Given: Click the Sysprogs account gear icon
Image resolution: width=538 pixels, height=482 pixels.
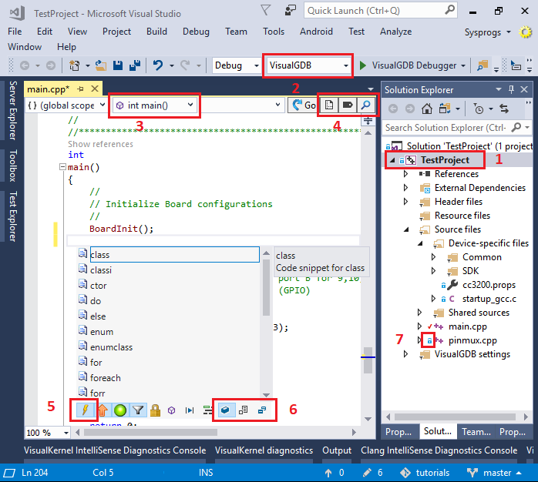Looking at the screenshot, I should pos(525,32).
